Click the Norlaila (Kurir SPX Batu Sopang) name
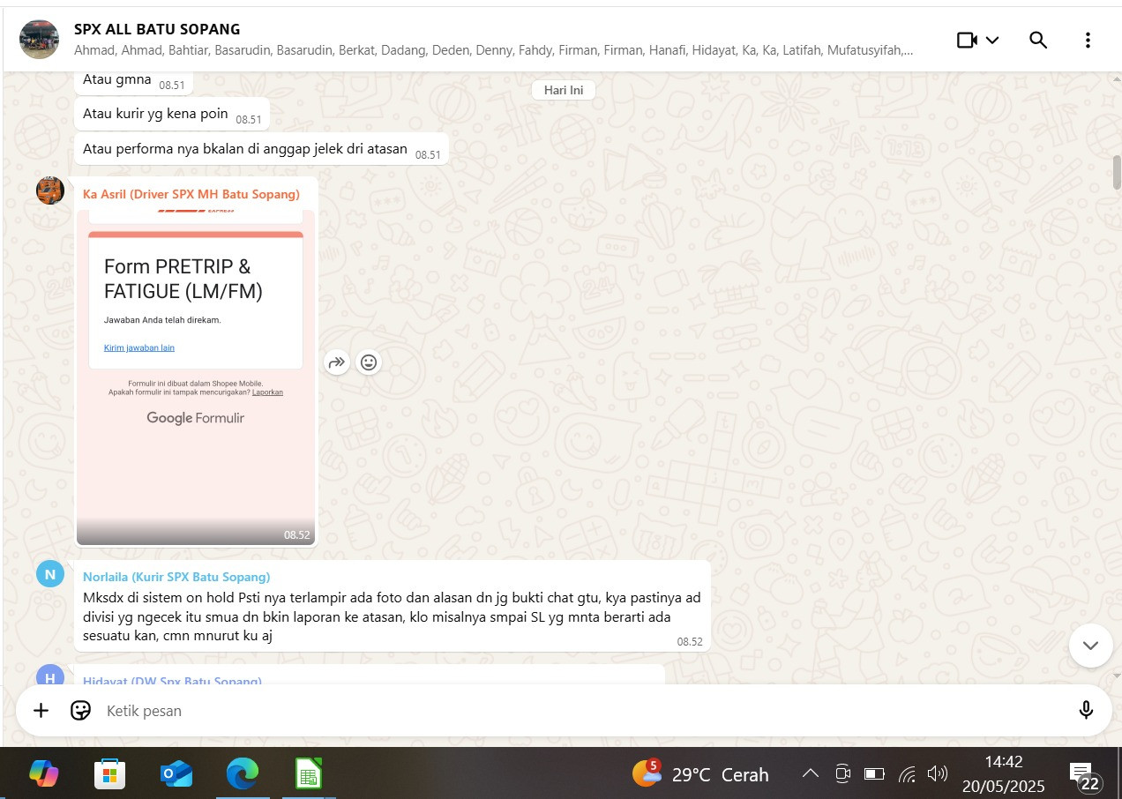1122x799 pixels. 176,577
